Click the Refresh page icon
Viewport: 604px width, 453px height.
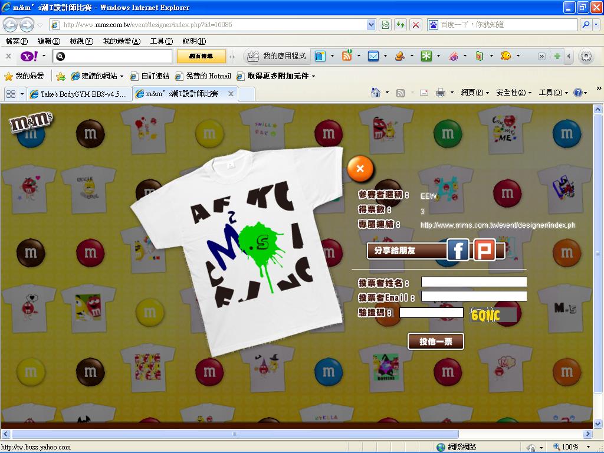401,25
